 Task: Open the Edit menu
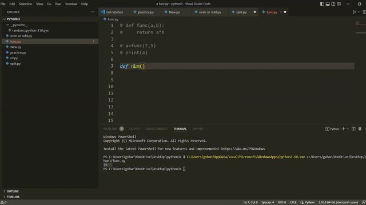click(x=12, y=4)
